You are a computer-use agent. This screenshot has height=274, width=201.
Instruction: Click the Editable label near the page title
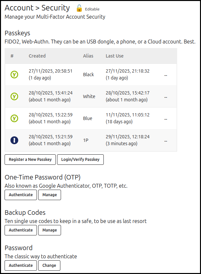92,9
